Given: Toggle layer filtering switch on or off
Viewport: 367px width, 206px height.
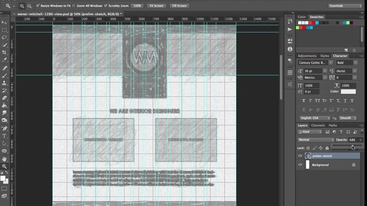Looking at the screenshot, I should click(x=362, y=132).
